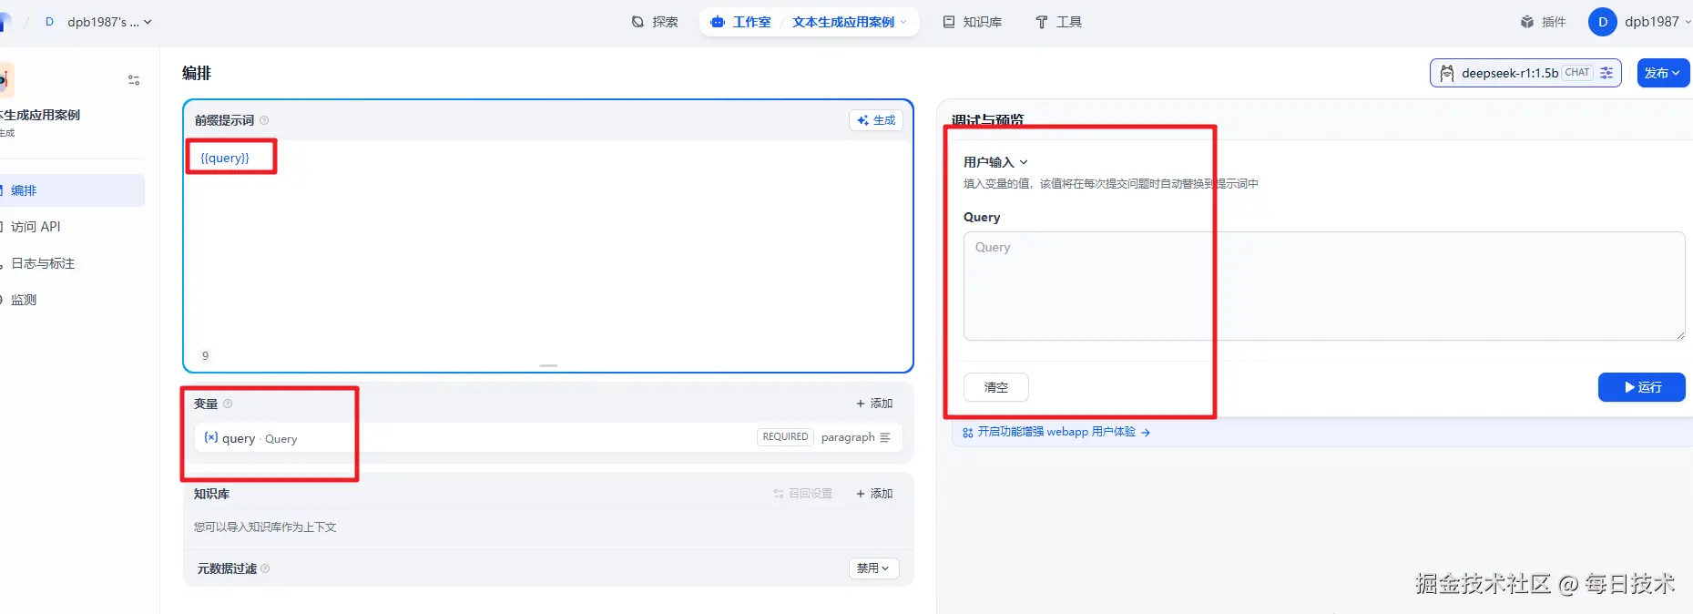The height and width of the screenshot is (614, 1693).
Task: Click the 生成 prompt generate button
Action: tap(876, 120)
